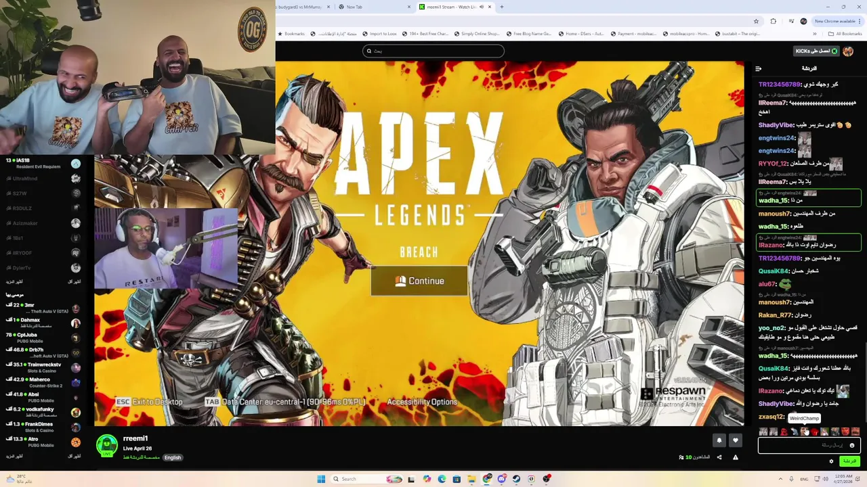This screenshot has height=487, width=867.
Task: Click the report warning triangle icon
Action: click(x=736, y=457)
